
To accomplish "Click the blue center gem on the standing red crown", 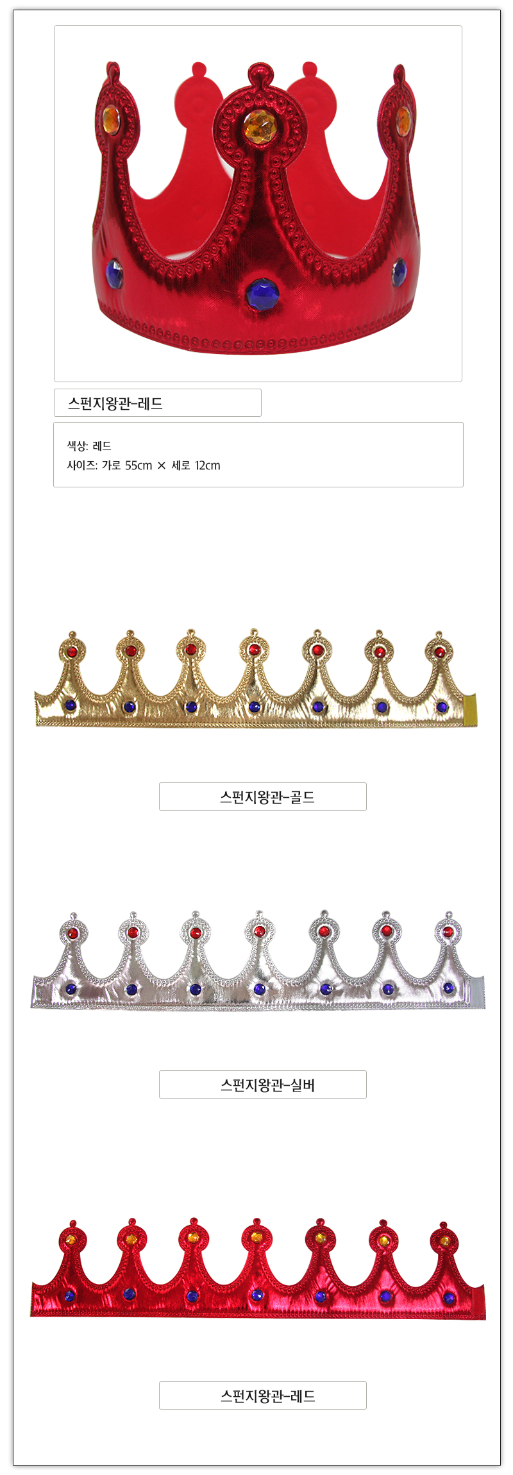I will [x=262, y=294].
